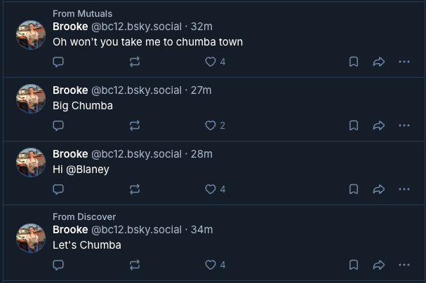Image resolution: width=426 pixels, height=283 pixels.
Task: Repost the "Hi @Blaney" post
Action: (135, 189)
